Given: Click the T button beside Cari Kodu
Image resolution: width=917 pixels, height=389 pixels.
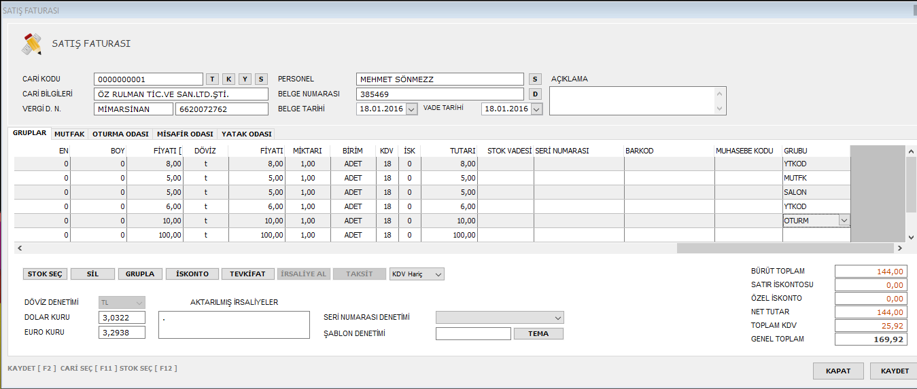Looking at the screenshot, I should (x=212, y=79).
